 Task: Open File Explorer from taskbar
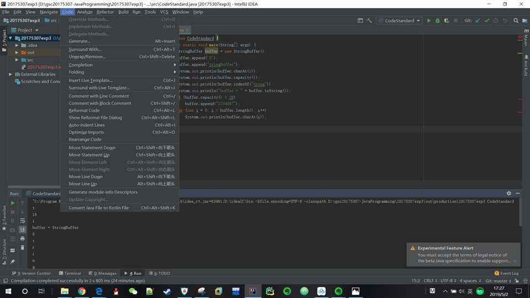coord(65,291)
